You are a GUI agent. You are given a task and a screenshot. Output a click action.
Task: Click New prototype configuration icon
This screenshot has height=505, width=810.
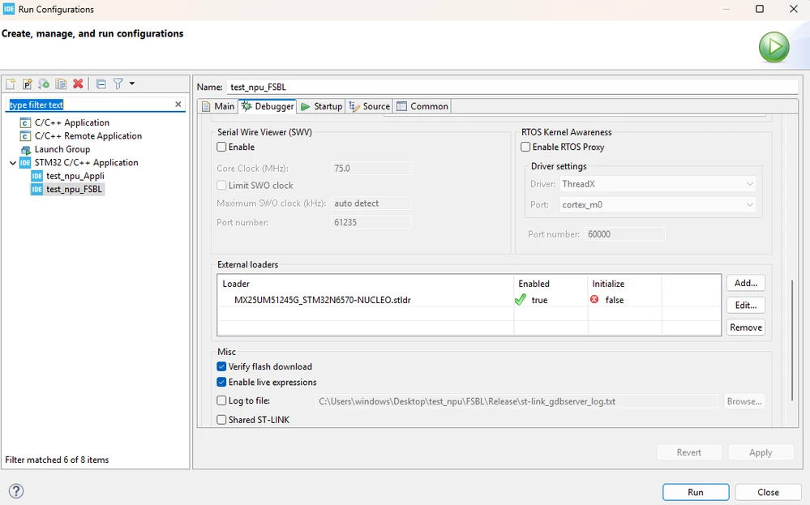pos(28,83)
